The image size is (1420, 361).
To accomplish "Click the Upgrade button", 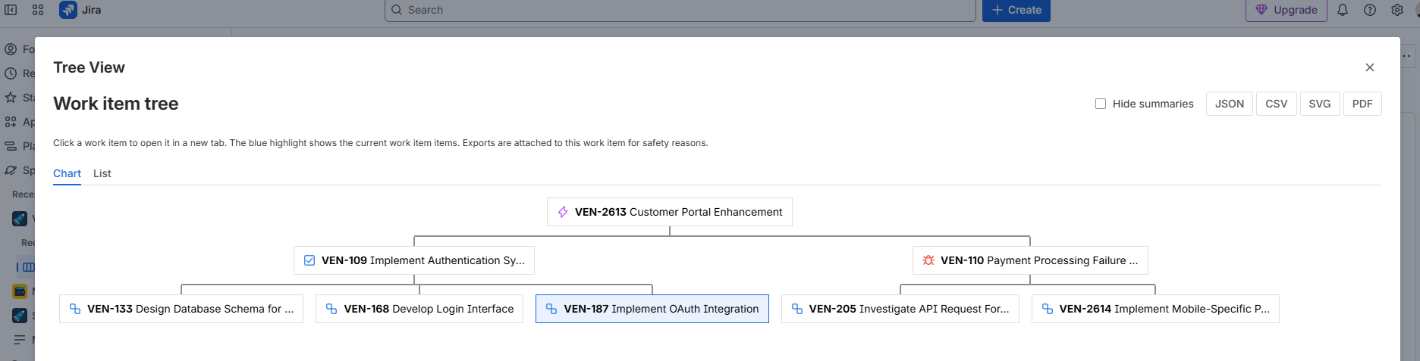I will 1286,10.
